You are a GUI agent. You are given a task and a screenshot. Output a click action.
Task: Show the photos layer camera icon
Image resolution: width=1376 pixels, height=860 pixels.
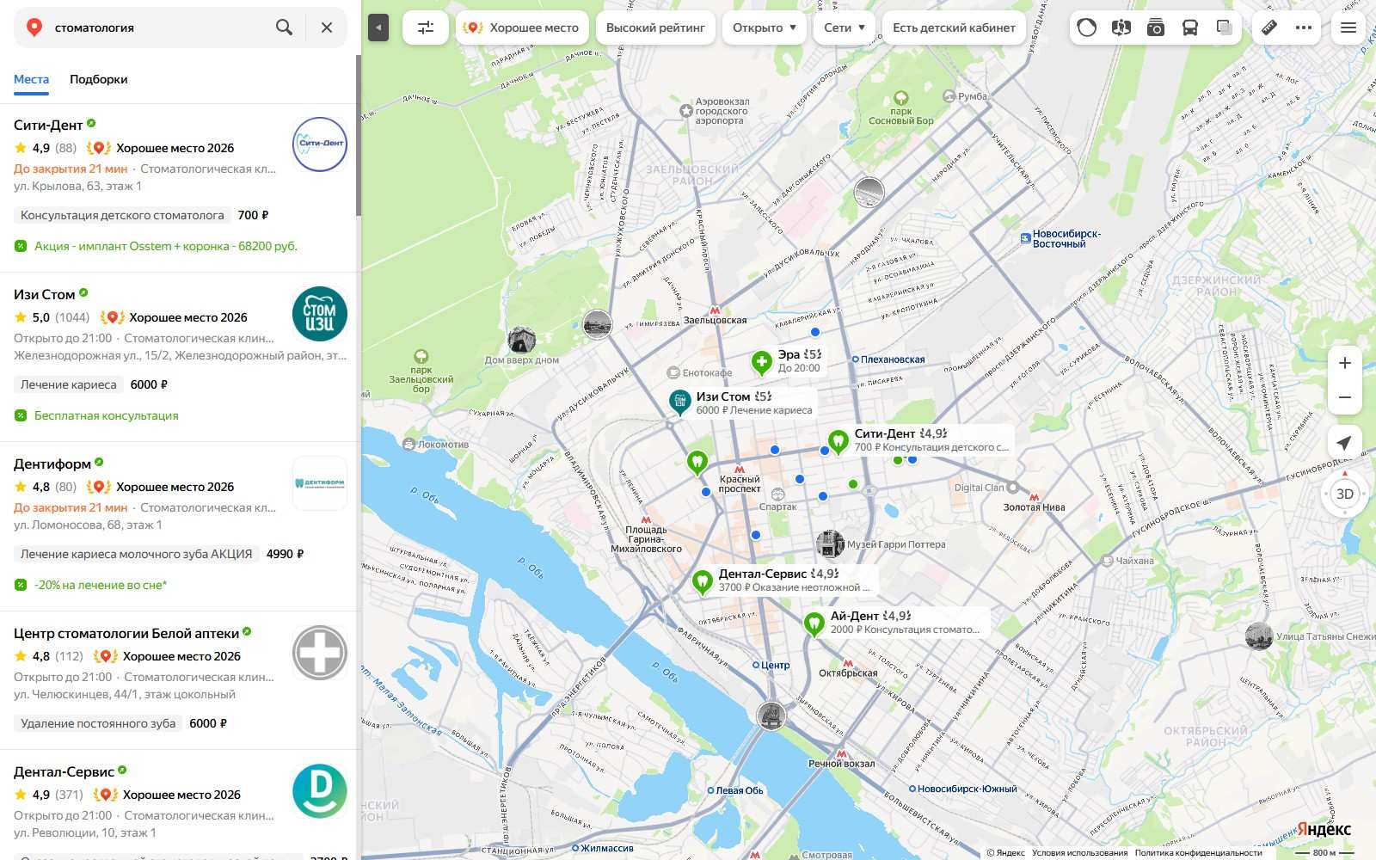point(1156,28)
